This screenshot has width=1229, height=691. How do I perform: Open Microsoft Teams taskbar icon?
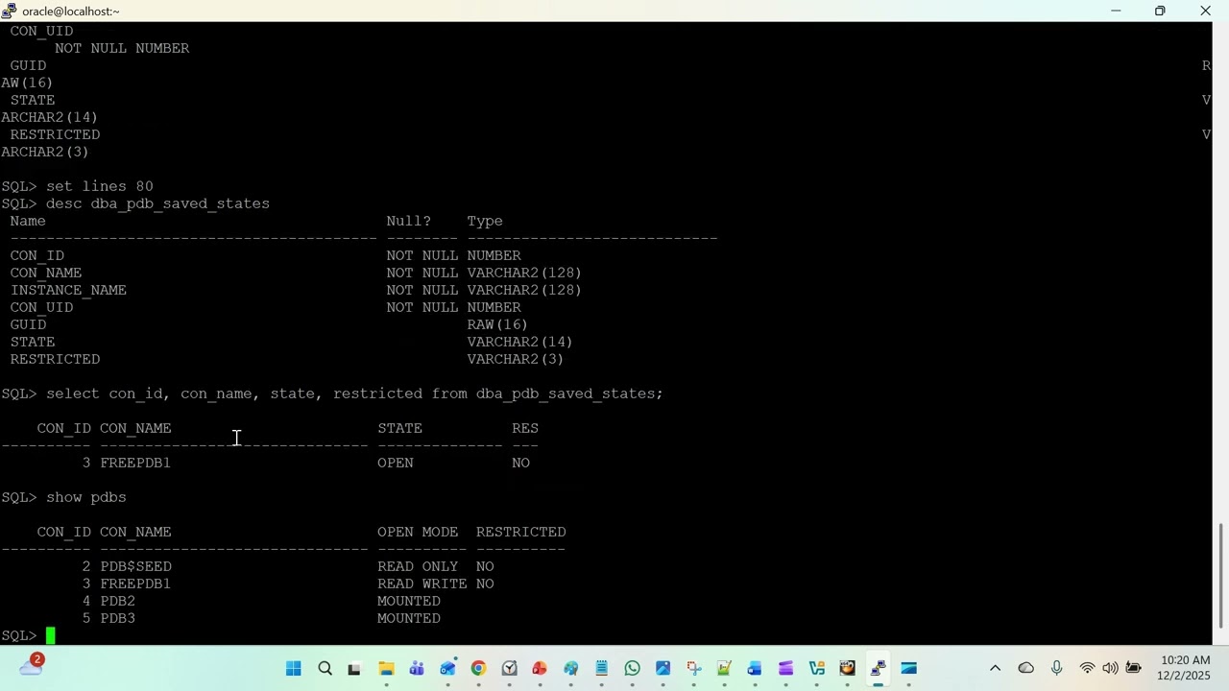coord(417,669)
